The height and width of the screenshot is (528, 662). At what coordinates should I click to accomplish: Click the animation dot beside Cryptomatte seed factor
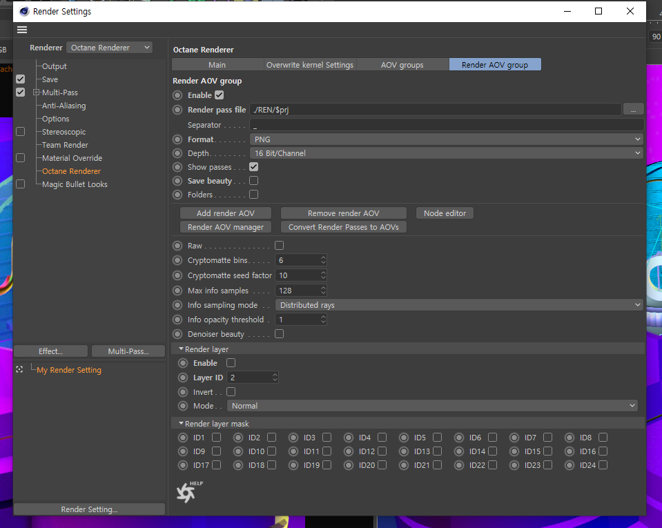(177, 275)
